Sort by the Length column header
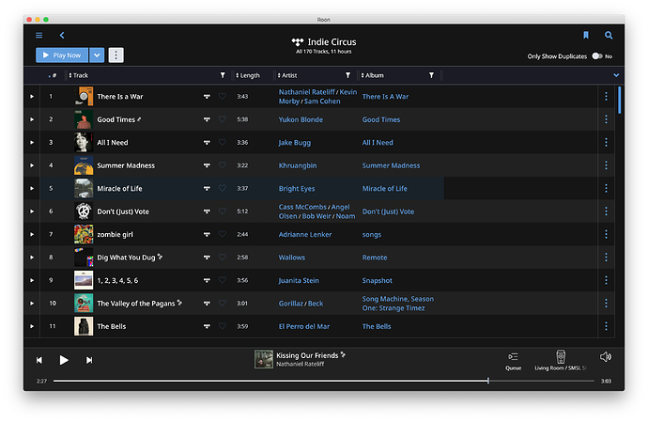 tap(248, 75)
